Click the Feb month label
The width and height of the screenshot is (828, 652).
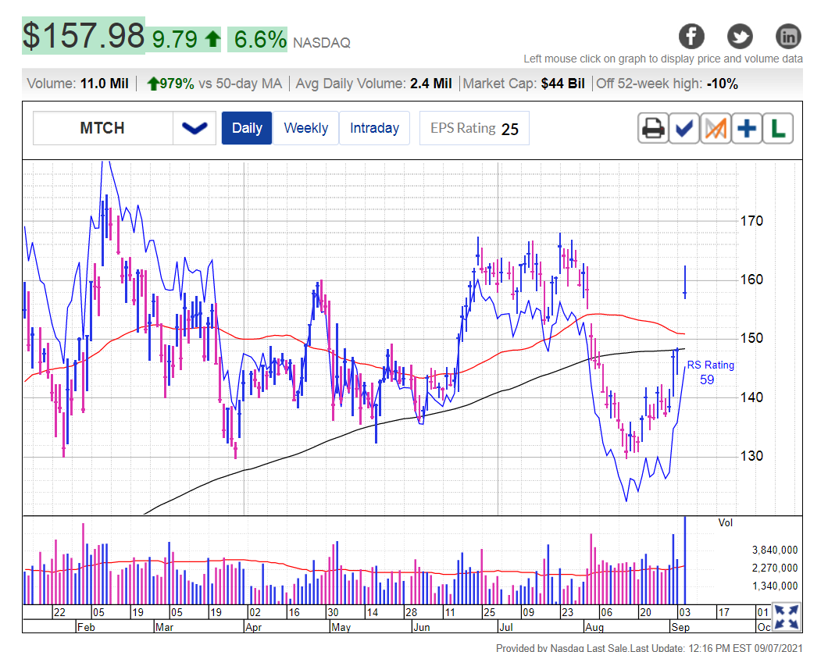coord(86,627)
